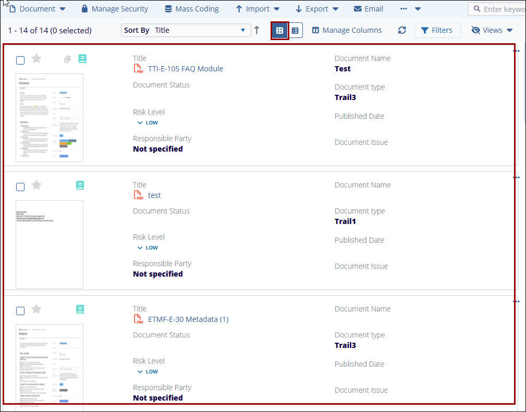Star the TTI-E-105 FAQ Module document

36,59
